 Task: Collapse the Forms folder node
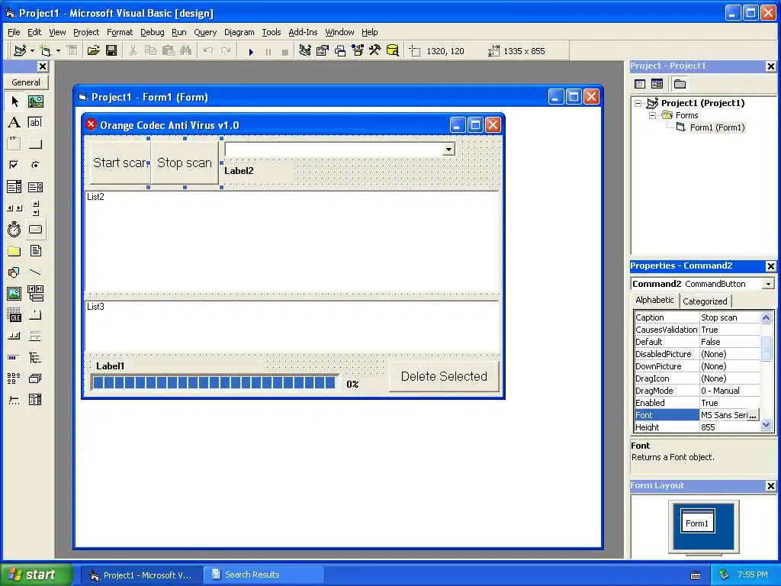pyautogui.click(x=653, y=116)
